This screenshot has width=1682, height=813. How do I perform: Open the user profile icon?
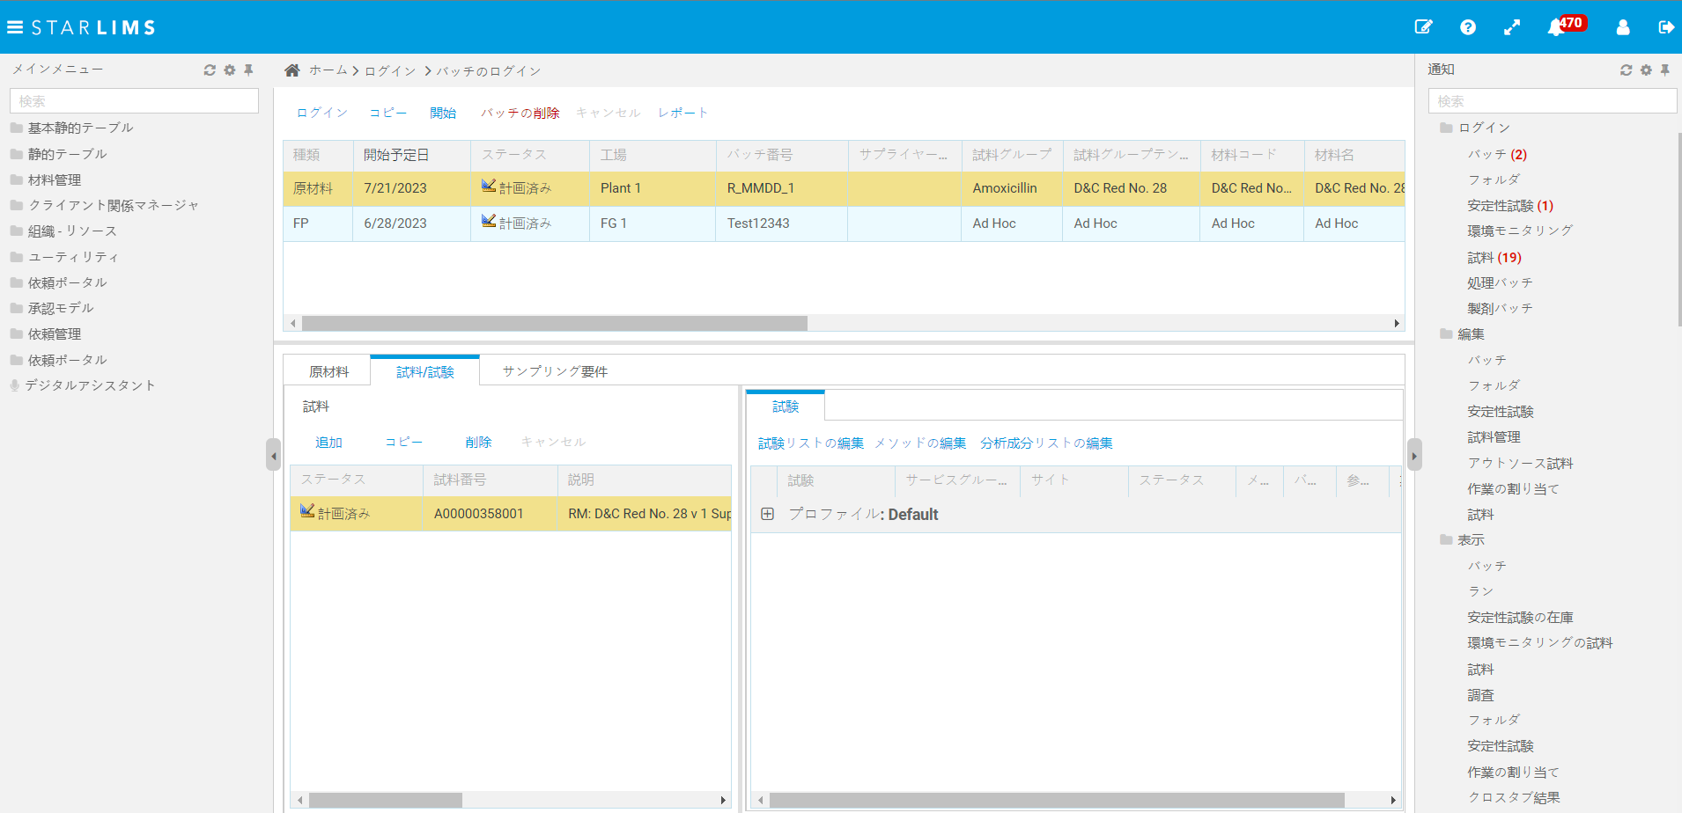coord(1623,27)
